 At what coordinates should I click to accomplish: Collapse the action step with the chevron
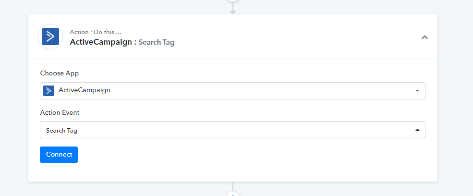click(424, 37)
